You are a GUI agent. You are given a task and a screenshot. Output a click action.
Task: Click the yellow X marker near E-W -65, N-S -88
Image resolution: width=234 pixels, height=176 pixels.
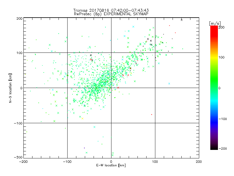click(x=82, y=119)
